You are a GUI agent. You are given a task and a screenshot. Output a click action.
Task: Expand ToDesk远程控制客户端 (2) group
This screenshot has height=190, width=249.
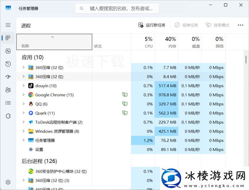point(23,122)
